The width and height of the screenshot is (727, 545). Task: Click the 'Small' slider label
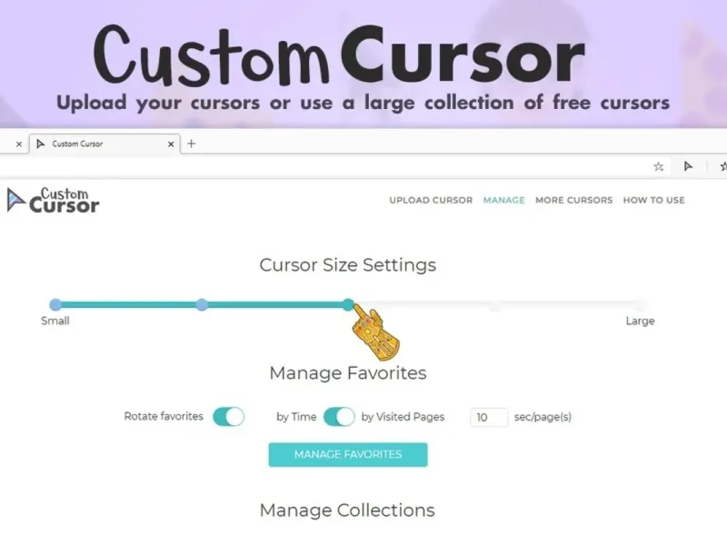55,321
